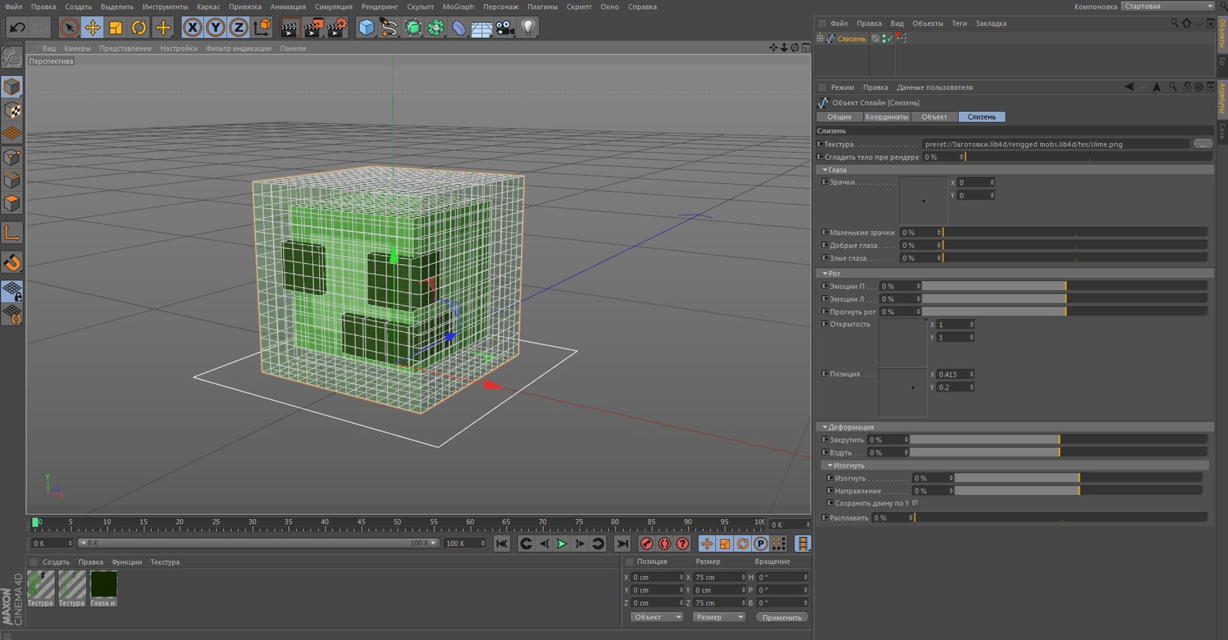Toggle visibility dots of Слизень object
The width and height of the screenshot is (1228, 640).
[883, 38]
